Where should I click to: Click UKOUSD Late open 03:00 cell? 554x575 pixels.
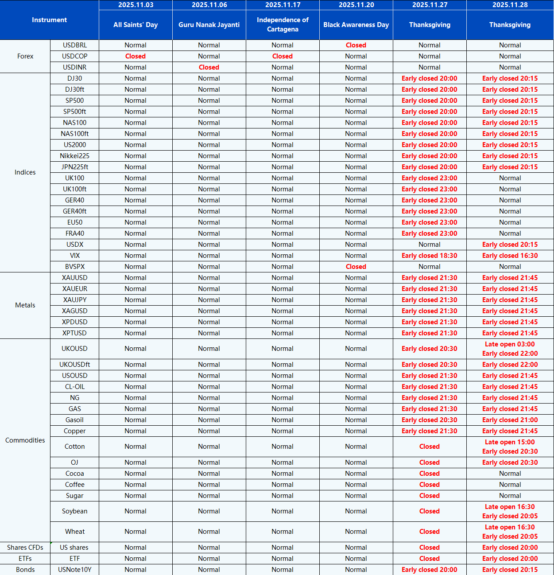pos(510,344)
